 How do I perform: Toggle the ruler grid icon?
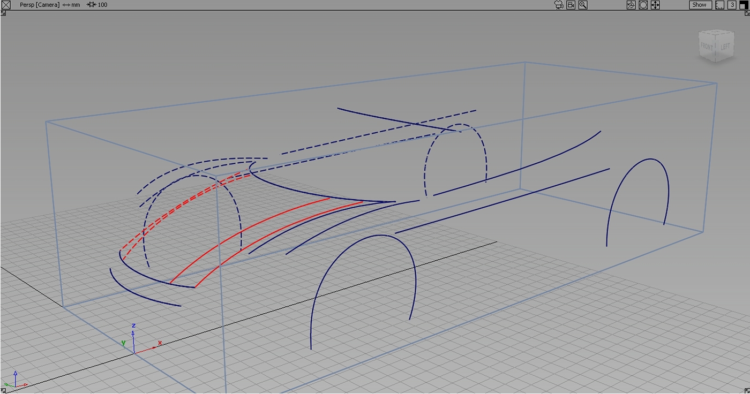tap(719, 5)
